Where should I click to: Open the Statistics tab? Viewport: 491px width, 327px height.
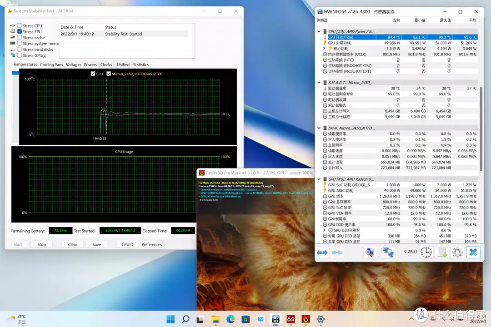click(141, 65)
